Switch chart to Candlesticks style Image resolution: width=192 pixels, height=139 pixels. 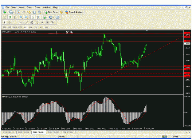pos(10,17)
